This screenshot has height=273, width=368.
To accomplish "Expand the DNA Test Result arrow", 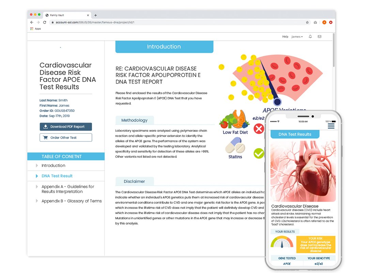I will pyautogui.click(x=37, y=176).
